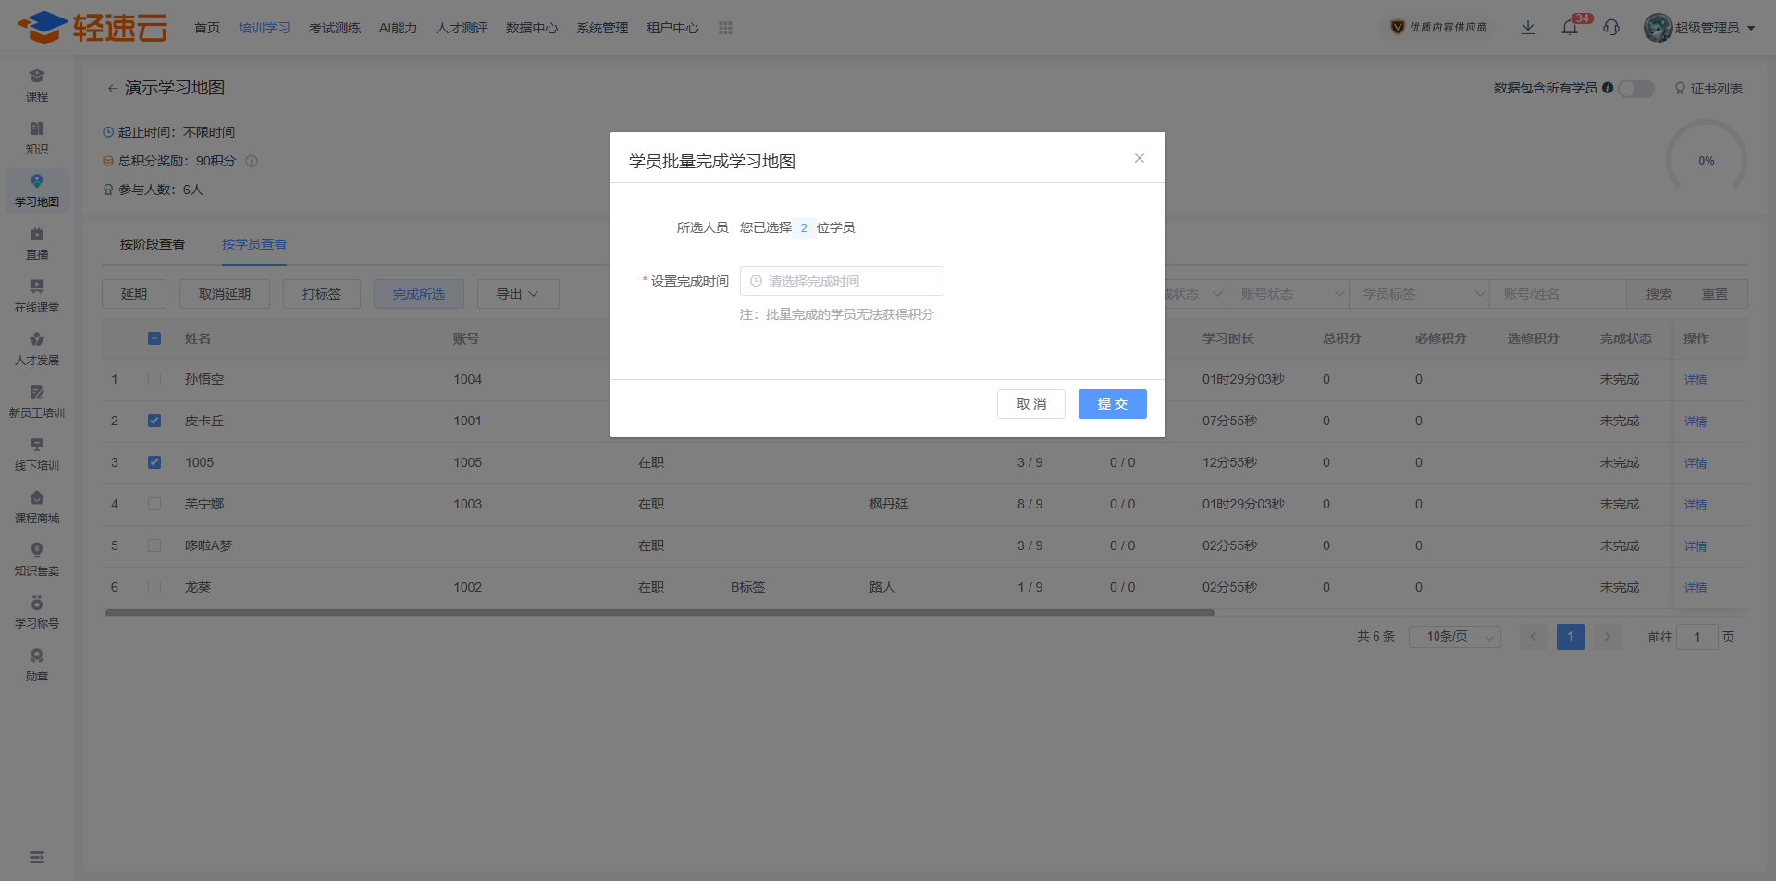Open the app grid menu icon
1776x881 pixels.
(725, 28)
